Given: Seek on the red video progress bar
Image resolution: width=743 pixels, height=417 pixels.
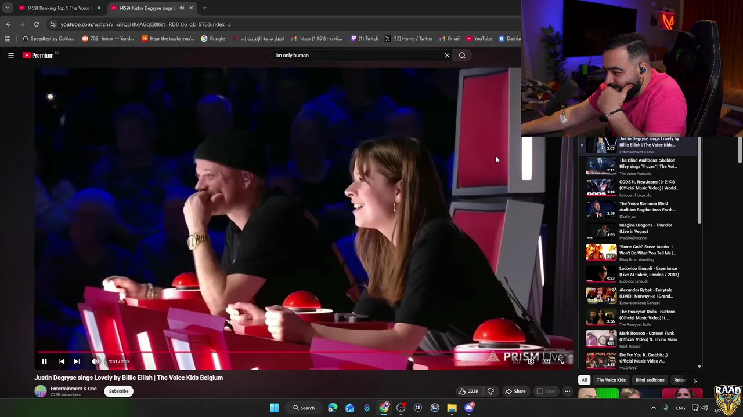Looking at the screenshot, I should tap(305, 352).
